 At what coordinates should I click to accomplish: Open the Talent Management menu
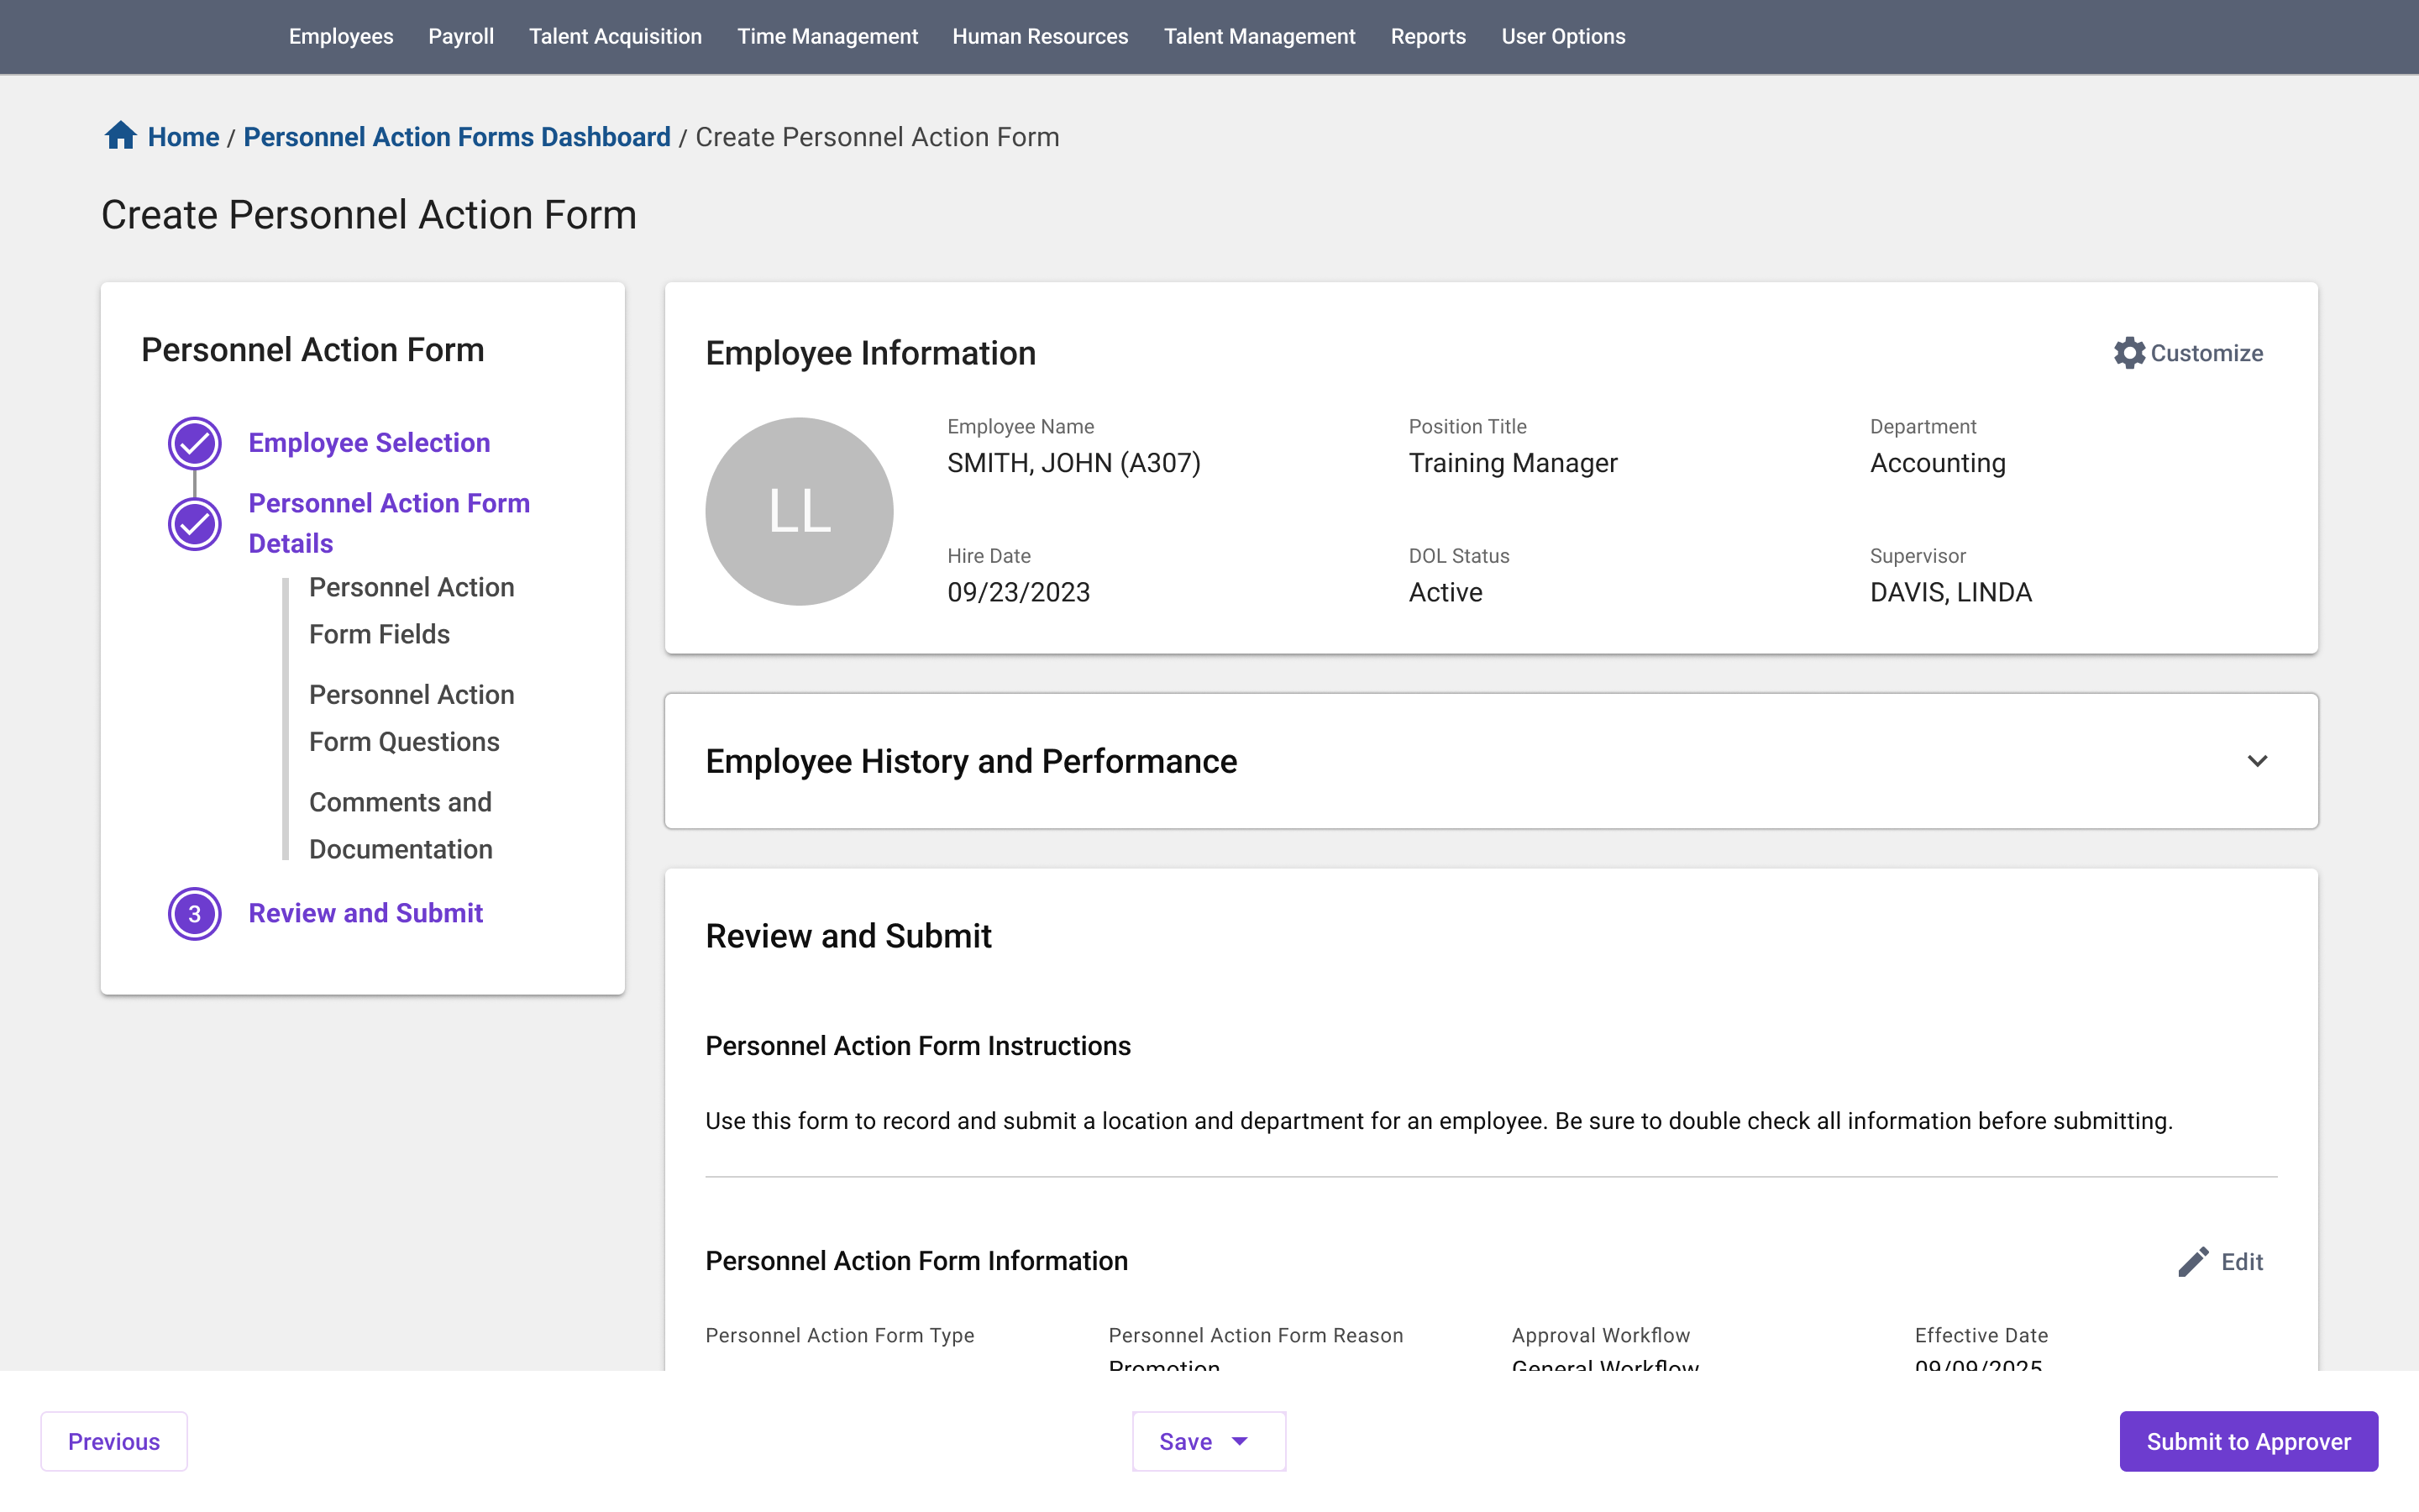pos(1258,36)
